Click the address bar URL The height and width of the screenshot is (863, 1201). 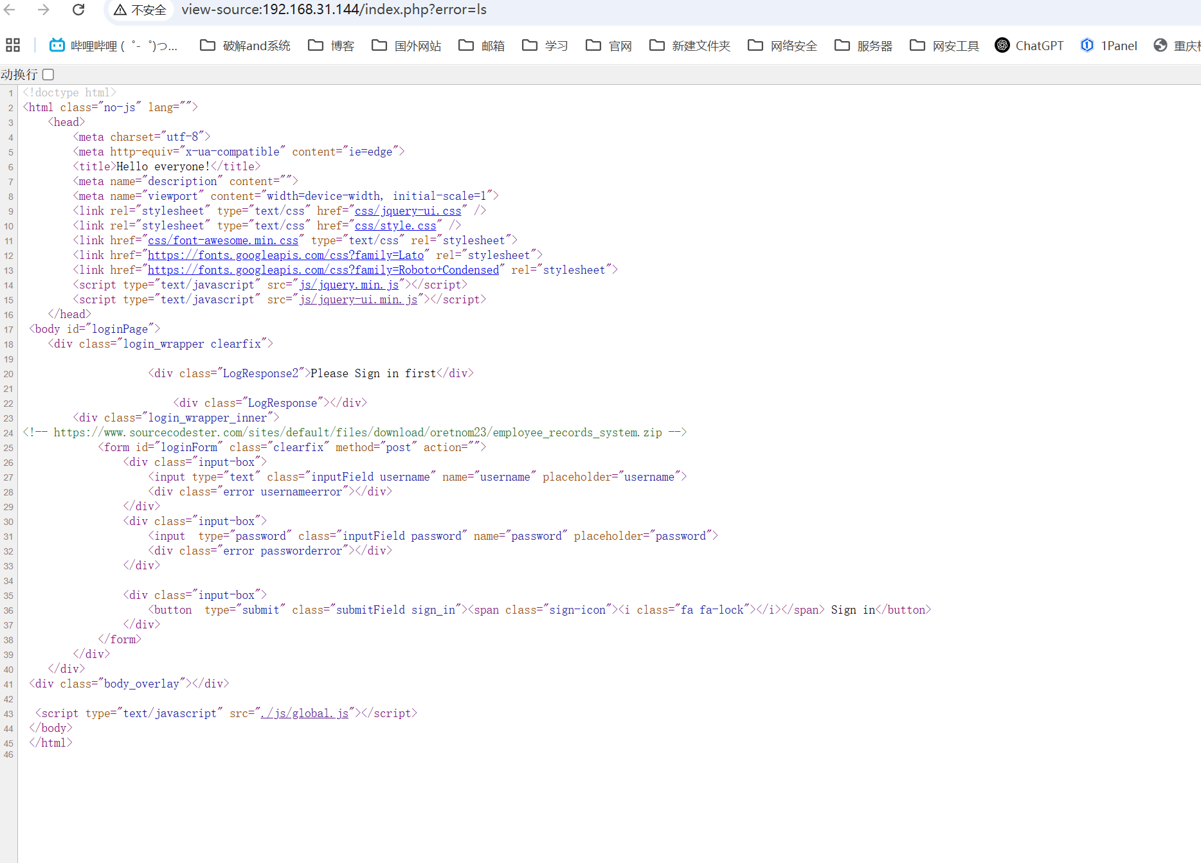pos(334,10)
